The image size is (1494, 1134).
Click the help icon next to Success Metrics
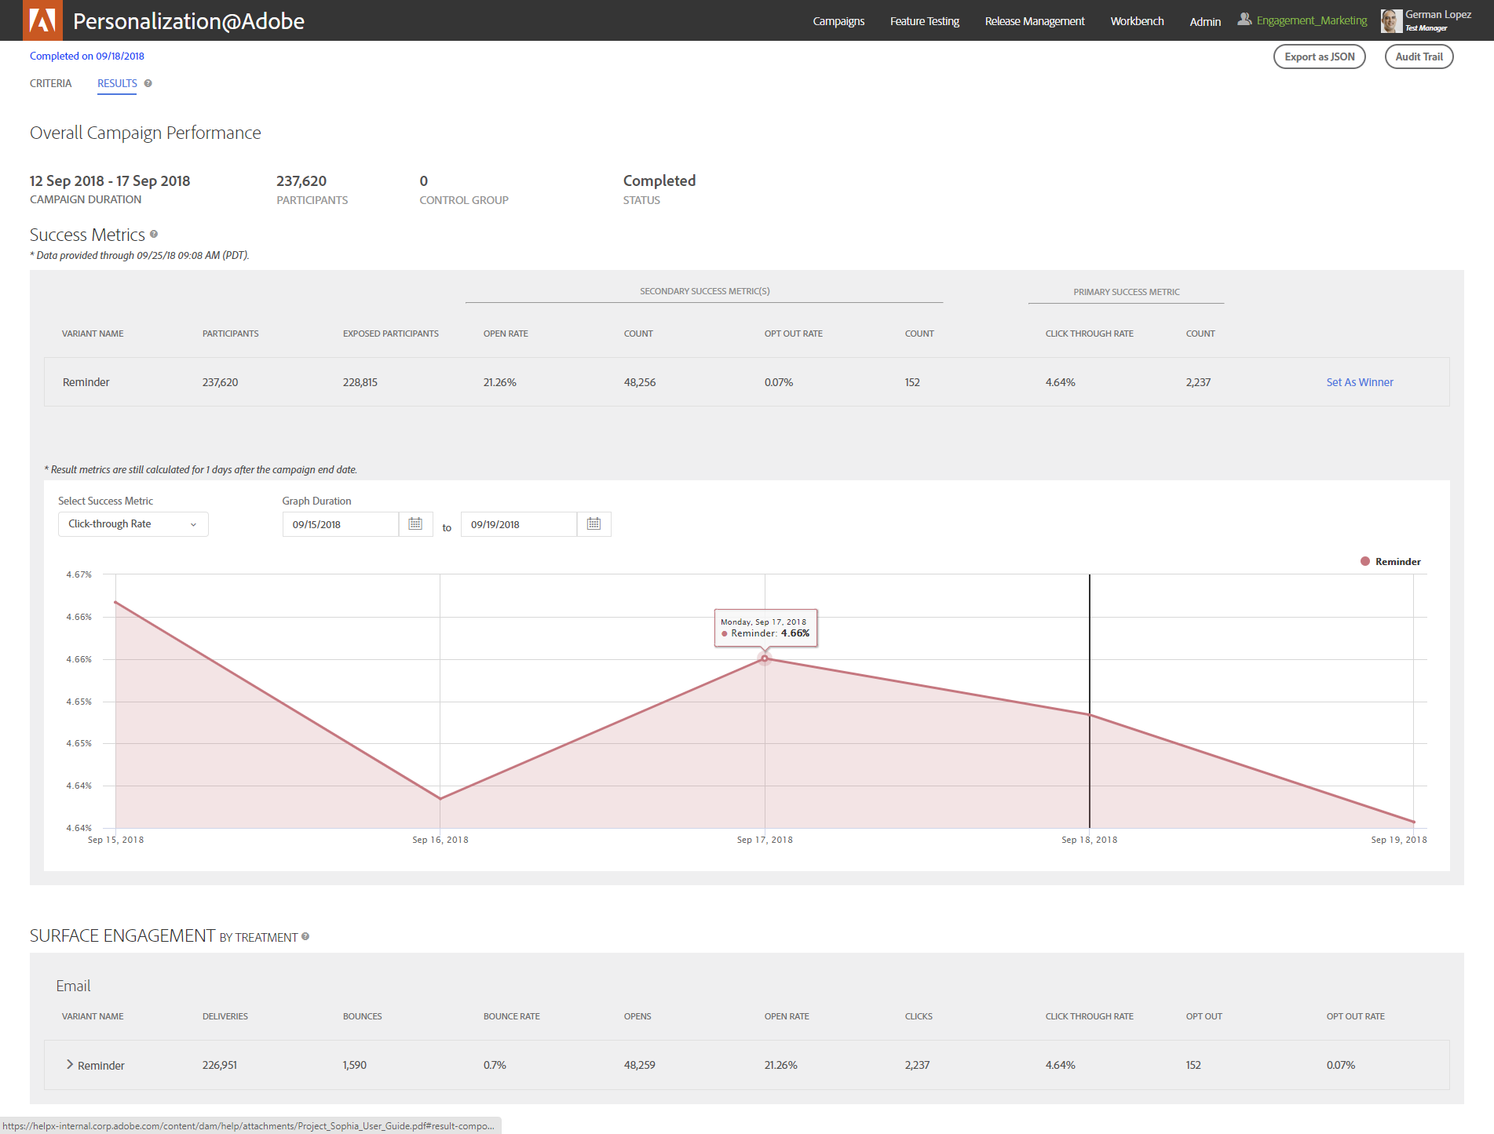coord(154,234)
